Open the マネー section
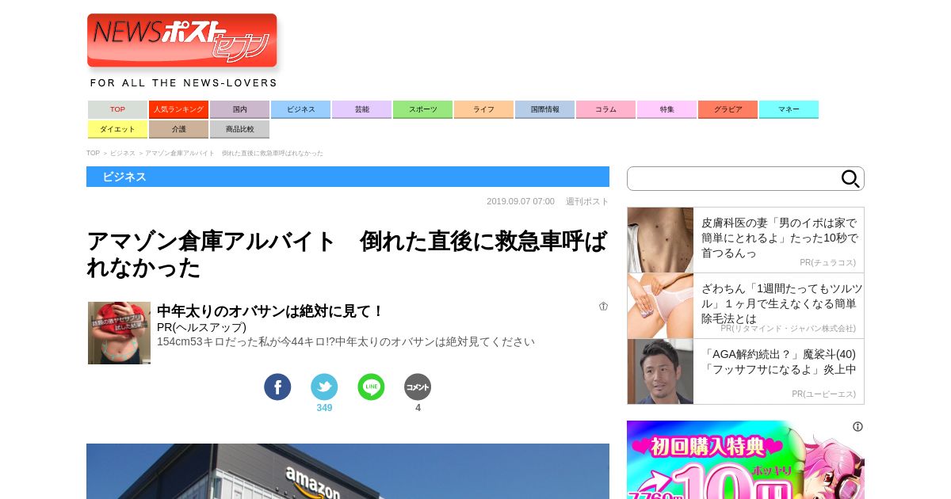Screen dimensions: 951x499 pyautogui.click(x=789, y=109)
